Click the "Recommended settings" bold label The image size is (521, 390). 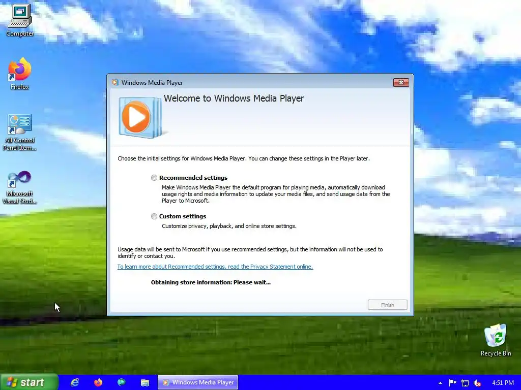[x=193, y=178]
